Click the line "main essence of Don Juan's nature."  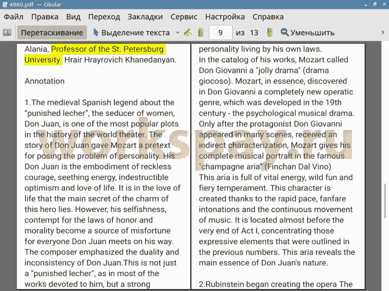click(263, 263)
